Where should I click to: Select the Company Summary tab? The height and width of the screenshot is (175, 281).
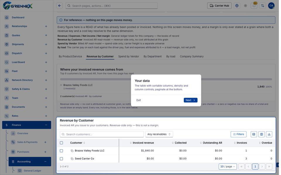coord(191,56)
